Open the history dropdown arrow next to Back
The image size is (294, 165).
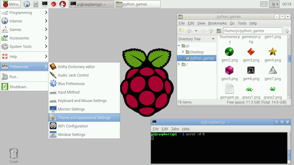point(196,31)
